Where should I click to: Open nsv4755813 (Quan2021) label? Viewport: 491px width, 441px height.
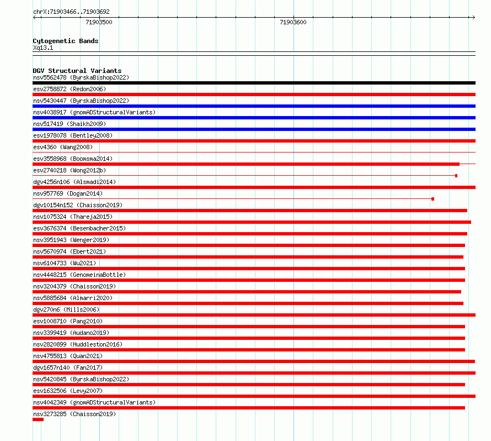[x=68, y=356]
